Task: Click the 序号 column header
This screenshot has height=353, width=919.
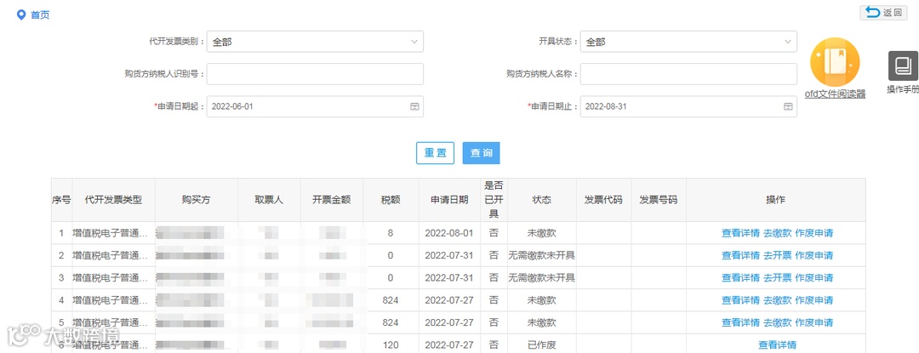Action: pos(61,200)
